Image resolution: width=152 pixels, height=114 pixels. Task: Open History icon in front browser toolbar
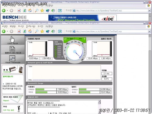tap(53, 31)
